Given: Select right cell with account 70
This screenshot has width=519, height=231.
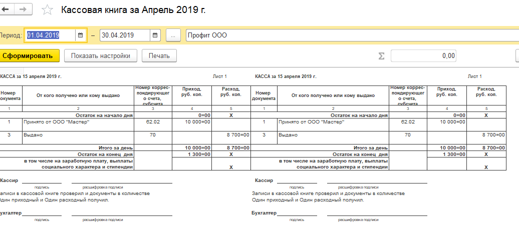Looking at the screenshot, I should coord(408,138).
